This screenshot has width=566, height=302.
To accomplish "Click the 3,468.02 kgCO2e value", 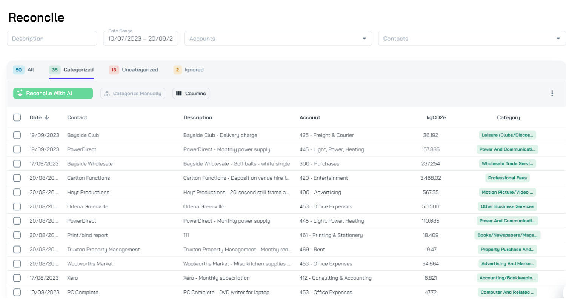I will point(431,178).
